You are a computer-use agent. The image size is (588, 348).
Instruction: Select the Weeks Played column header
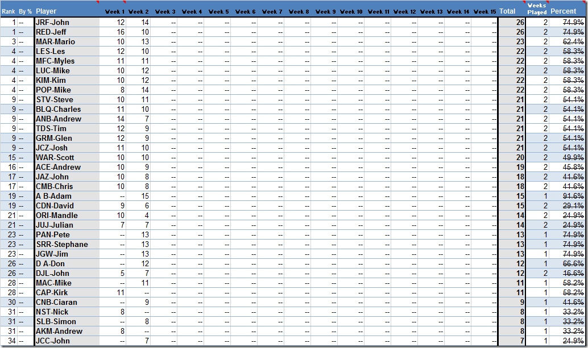(x=537, y=9)
